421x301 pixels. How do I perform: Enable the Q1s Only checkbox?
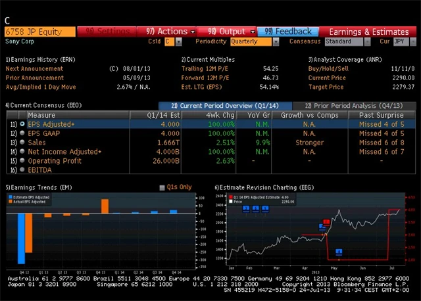tap(162, 188)
